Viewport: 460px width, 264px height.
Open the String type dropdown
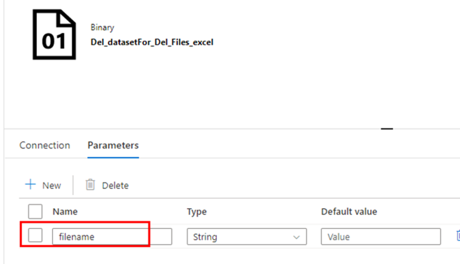[x=247, y=237]
